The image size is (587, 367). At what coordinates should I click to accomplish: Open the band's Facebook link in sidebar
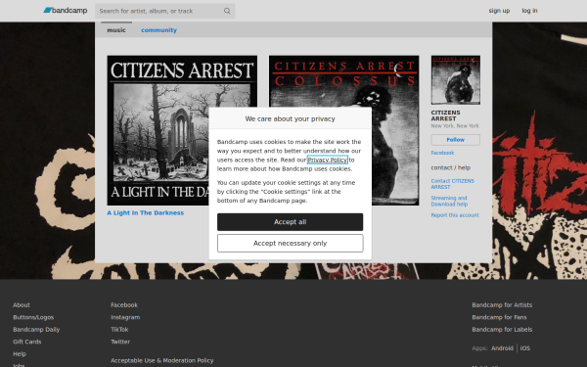click(442, 153)
